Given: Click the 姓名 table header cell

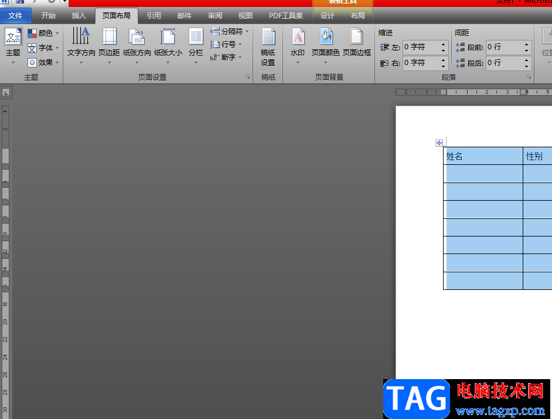Looking at the screenshot, I should (x=483, y=156).
